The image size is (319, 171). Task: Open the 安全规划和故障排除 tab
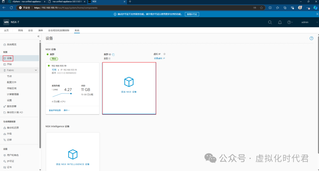(x=58, y=30)
